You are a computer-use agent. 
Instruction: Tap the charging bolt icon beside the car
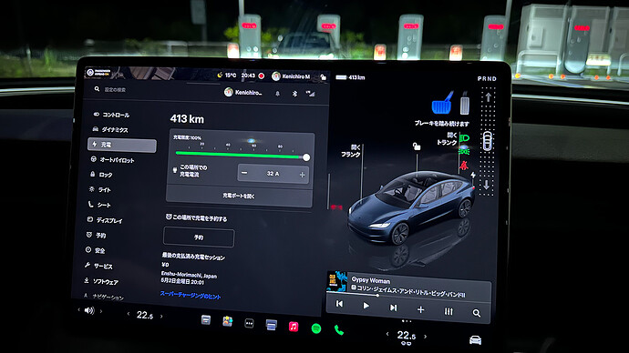click(473, 175)
